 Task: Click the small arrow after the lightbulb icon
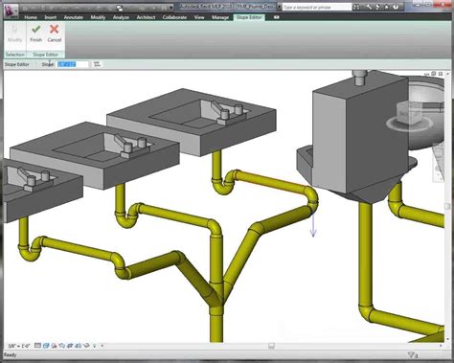pyautogui.click(x=102, y=346)
